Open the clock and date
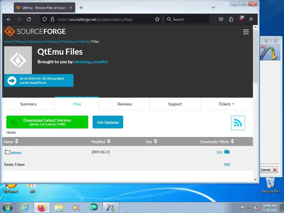Image resolution: width=284 pixels, height=213 pixels. [x=270, y=207]
